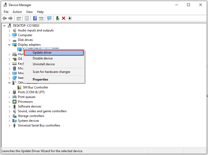This screenshot has width=208, height=155.
Task: Click the Display adapters category icon
Action: [15, 45]
